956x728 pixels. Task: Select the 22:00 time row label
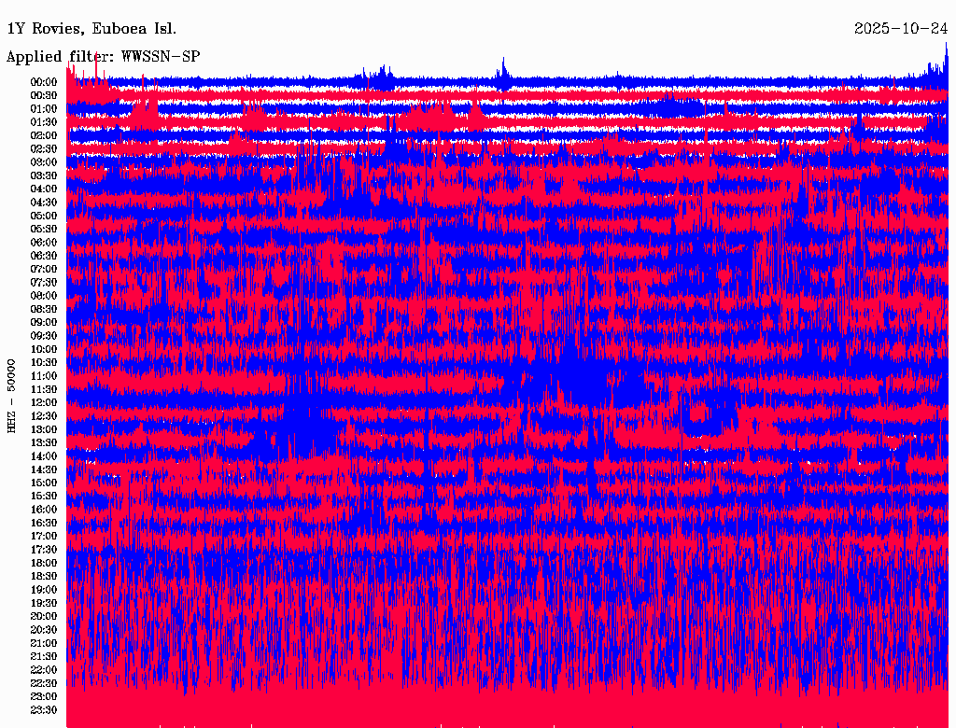(x=44, y=670)
